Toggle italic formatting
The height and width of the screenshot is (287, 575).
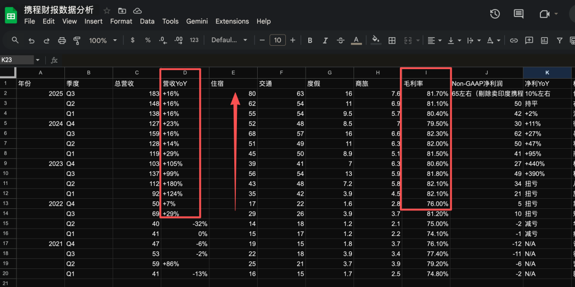coord(325,40)
